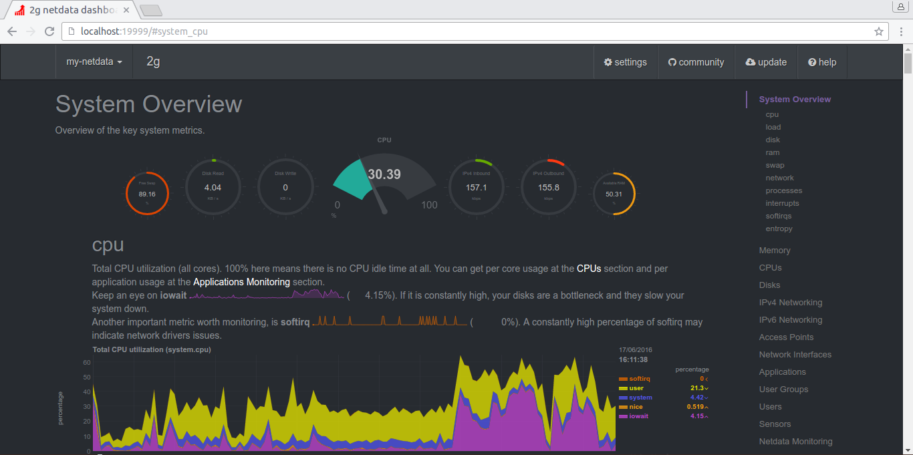This screenshot has height=455, width=913.
Task: Go to the disk subsection in the sidebar
Action: pos(773,140)
